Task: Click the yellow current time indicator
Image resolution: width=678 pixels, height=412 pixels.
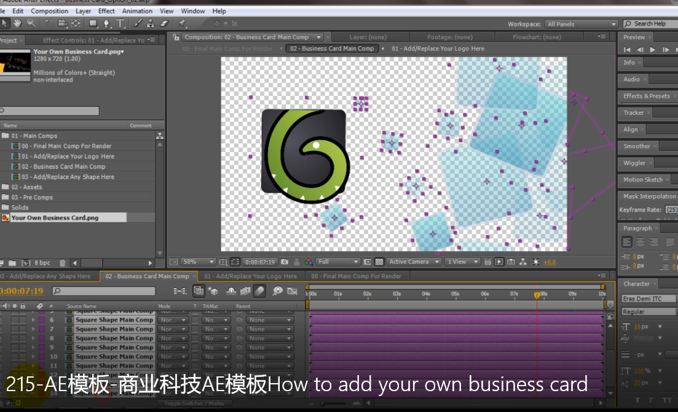Action: [x=537, y=295]
